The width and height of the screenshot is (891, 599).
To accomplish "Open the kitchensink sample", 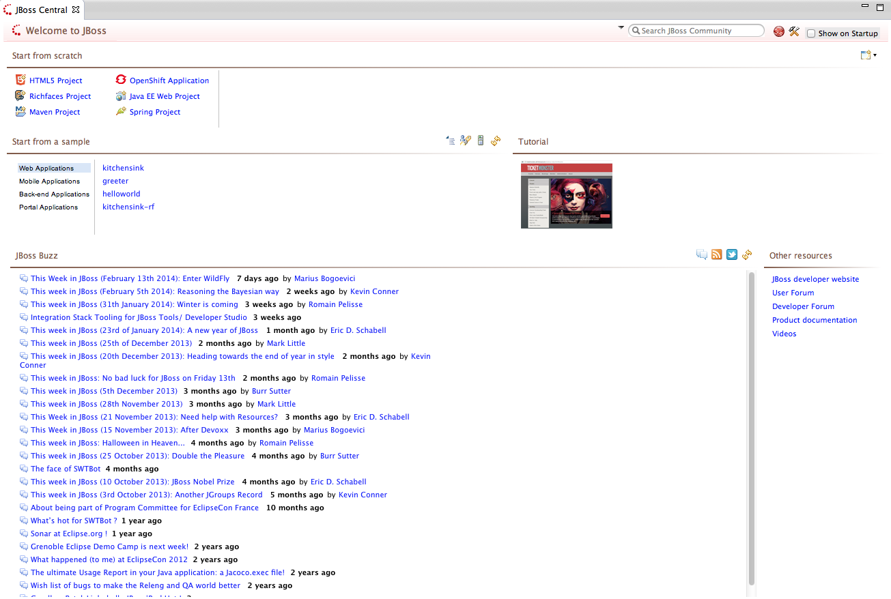I will point(123,168).
